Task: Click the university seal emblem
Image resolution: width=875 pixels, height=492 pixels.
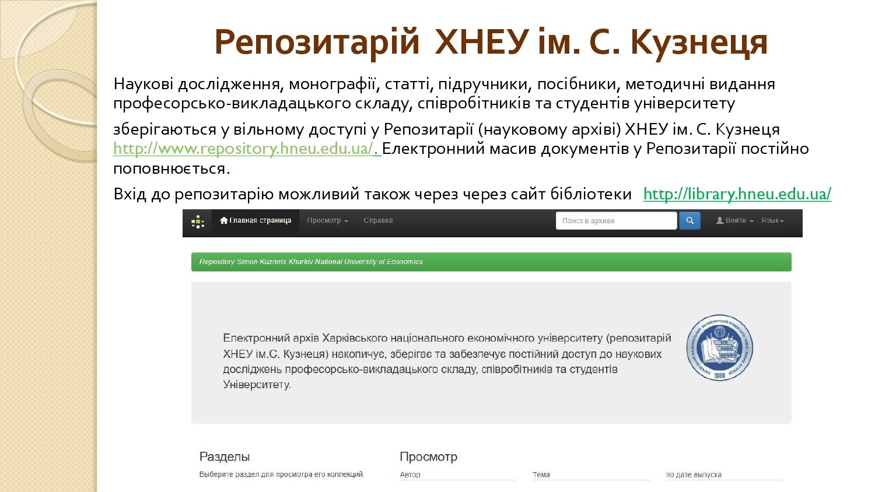Action: point(720,348)
